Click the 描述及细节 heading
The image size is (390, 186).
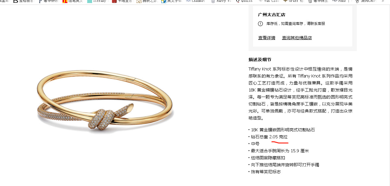pyautogui.click(x=260, y=60)
